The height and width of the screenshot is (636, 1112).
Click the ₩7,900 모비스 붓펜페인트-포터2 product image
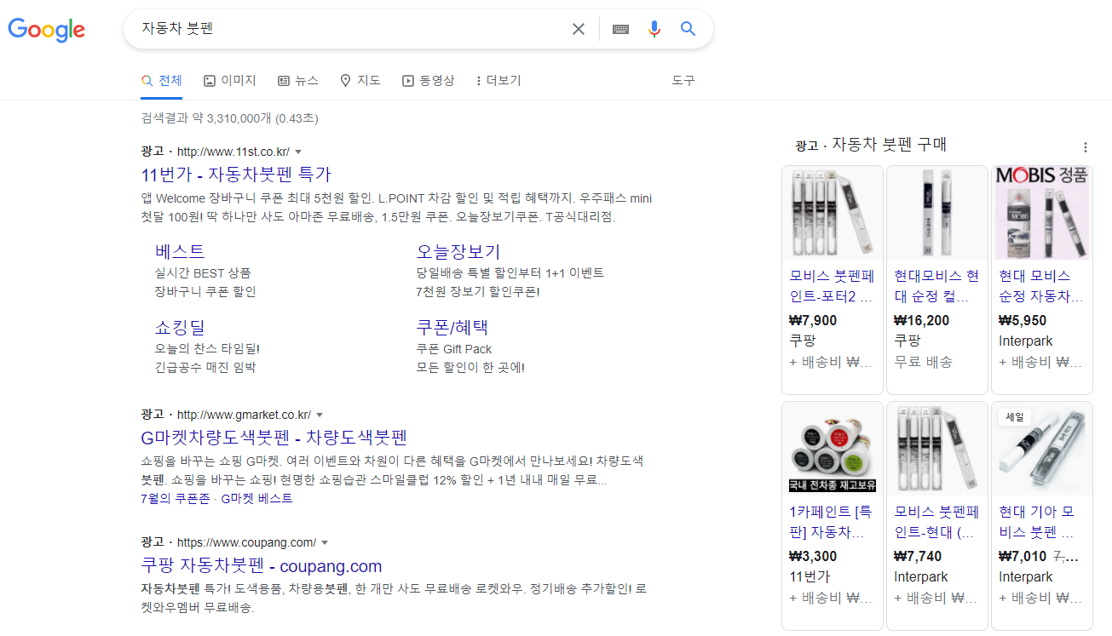coord(833,213)
